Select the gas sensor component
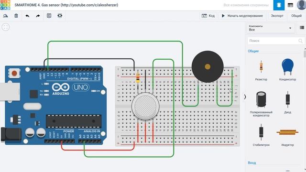 (x=145, y=106)
